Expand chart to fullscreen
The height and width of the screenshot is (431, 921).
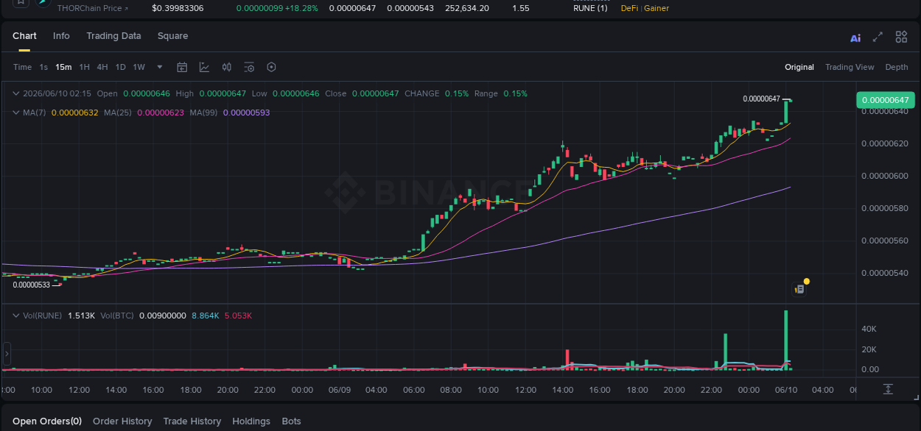[x=878, y=37]
